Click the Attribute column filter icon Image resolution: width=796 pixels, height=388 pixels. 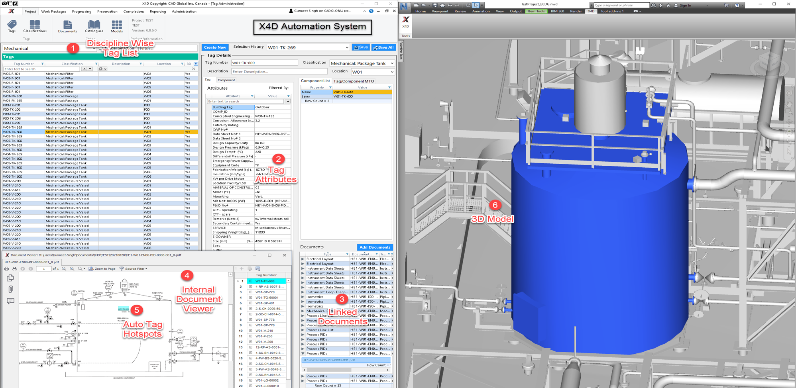(252, 96)
